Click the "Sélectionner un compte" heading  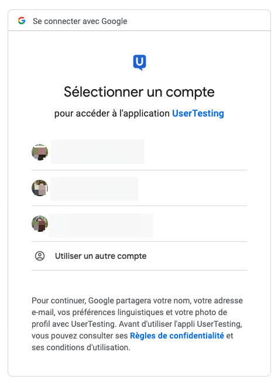[139, 92]
